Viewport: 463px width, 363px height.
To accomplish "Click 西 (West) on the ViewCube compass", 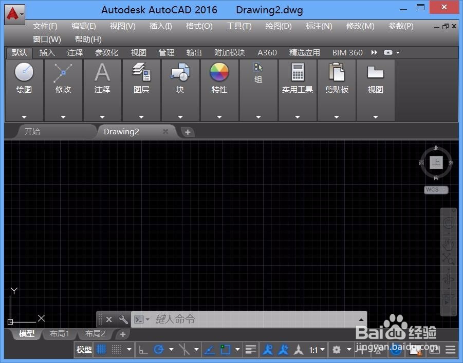I will (421, 163).
